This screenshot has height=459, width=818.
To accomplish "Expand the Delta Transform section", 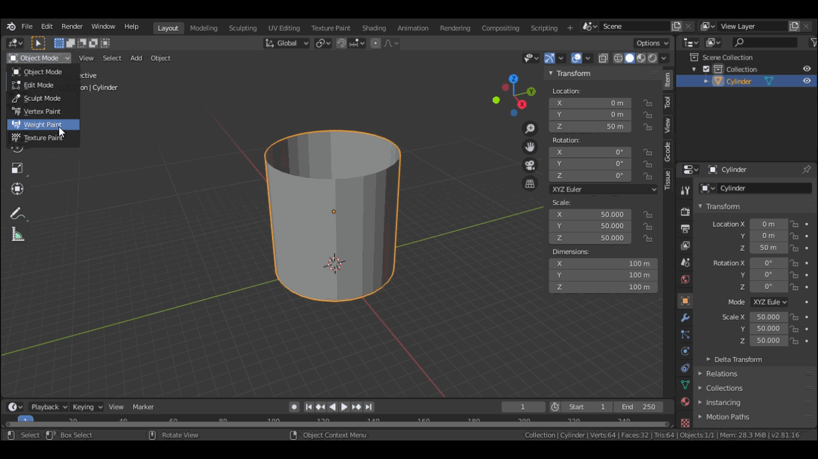I will tap(738, 359).
